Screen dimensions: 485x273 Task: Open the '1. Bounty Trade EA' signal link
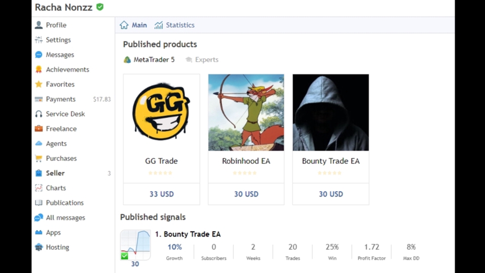[188, 234]
